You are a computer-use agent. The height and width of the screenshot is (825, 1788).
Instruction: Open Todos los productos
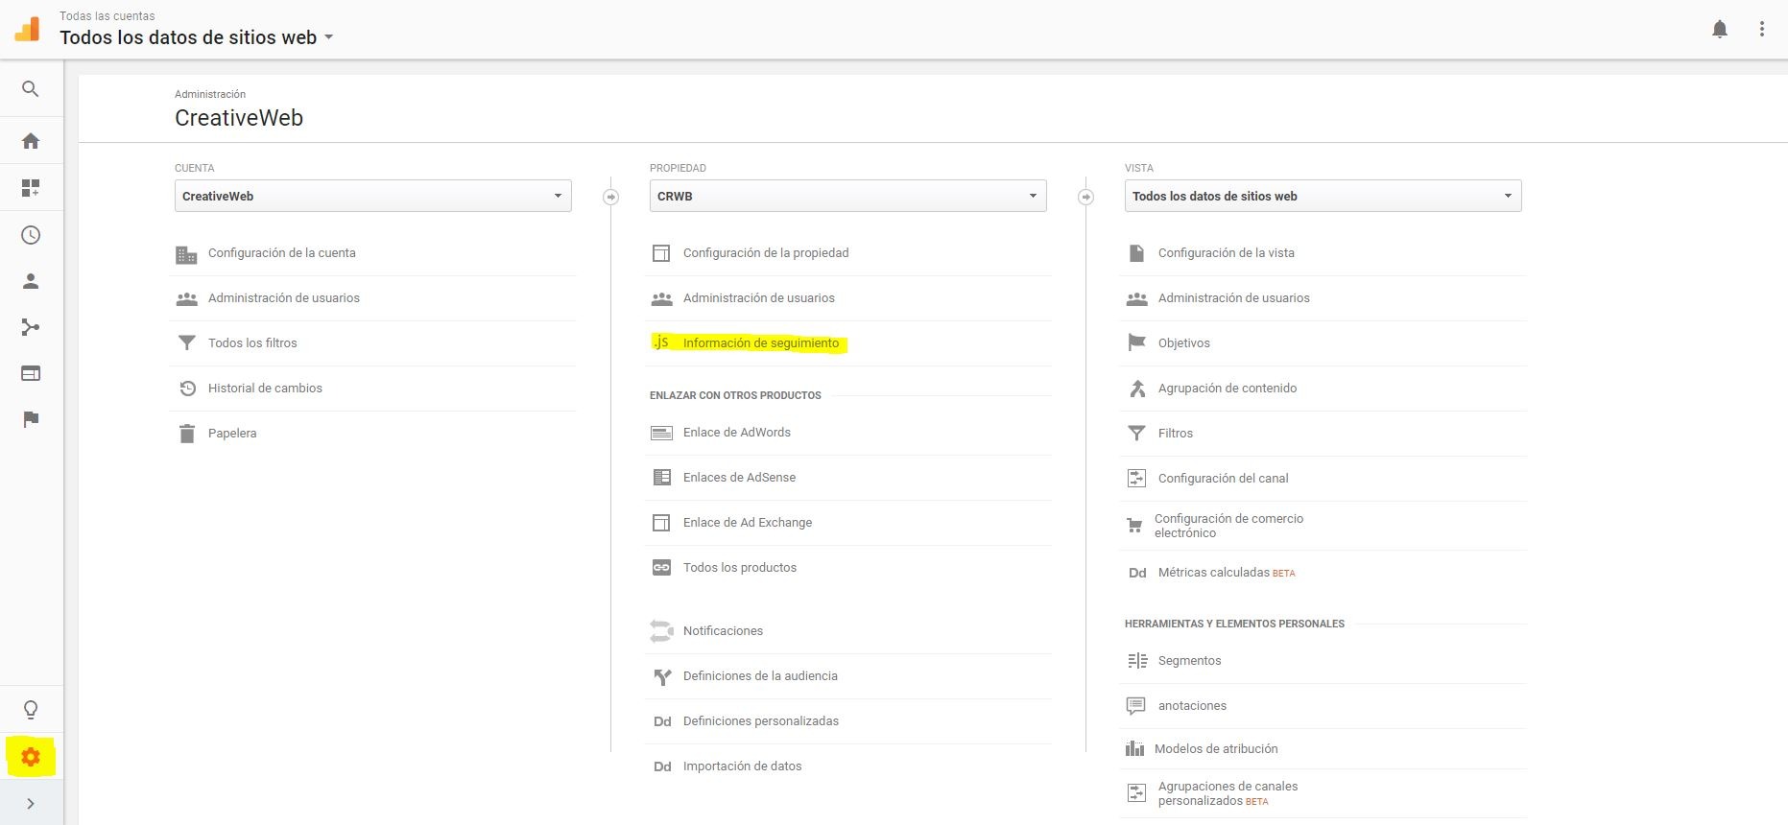tap(740, 568)
